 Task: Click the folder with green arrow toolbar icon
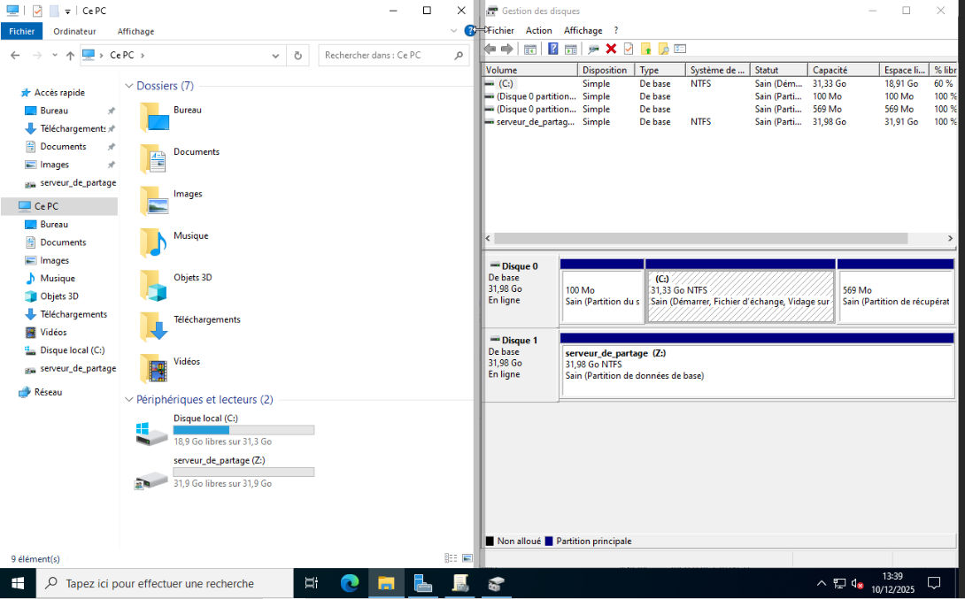coord(645,49)
